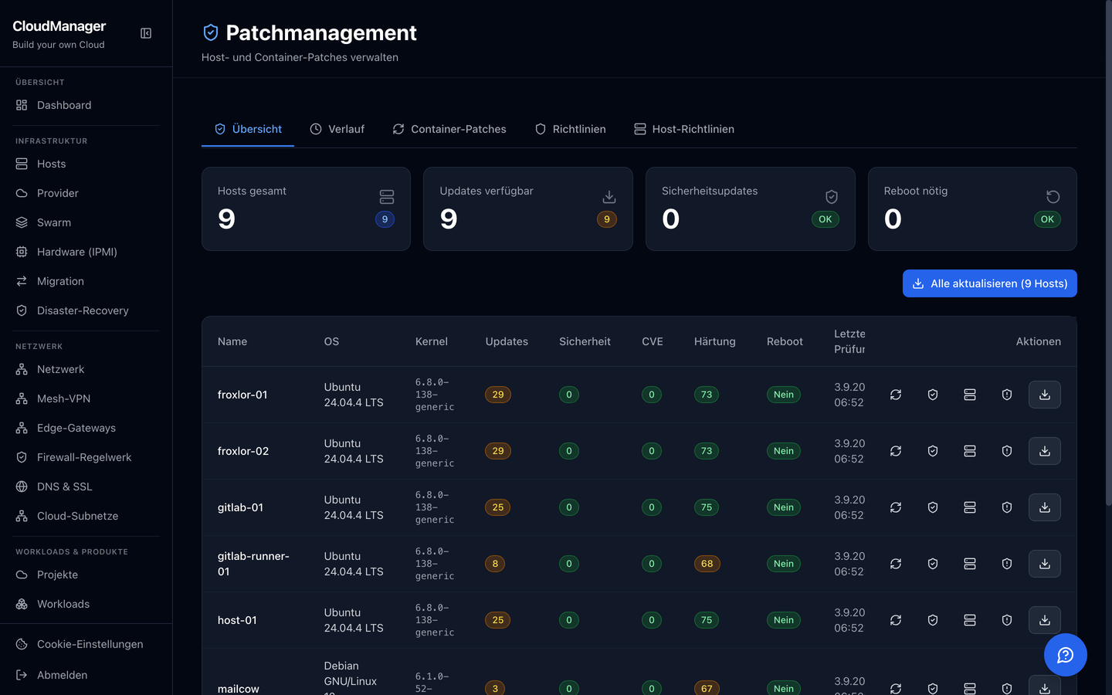This screenshot has width=1112, height=695.
Task: Open Migration in the sidebar
Action: pyautogui.click(x=86, y=281)
